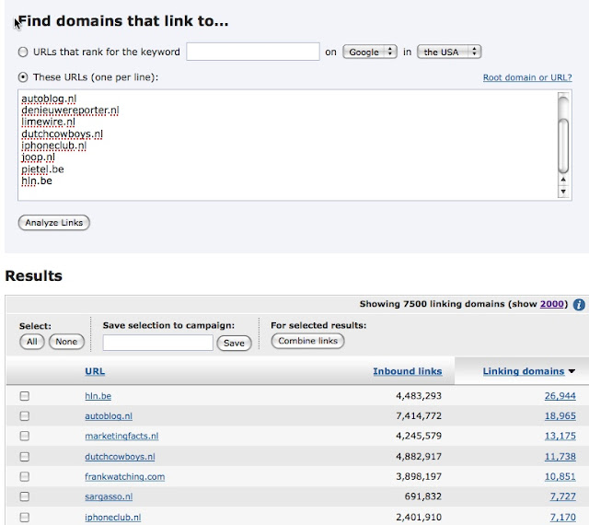
Task: Click the textarea scroll down arrow
Action: pos(563,192)
